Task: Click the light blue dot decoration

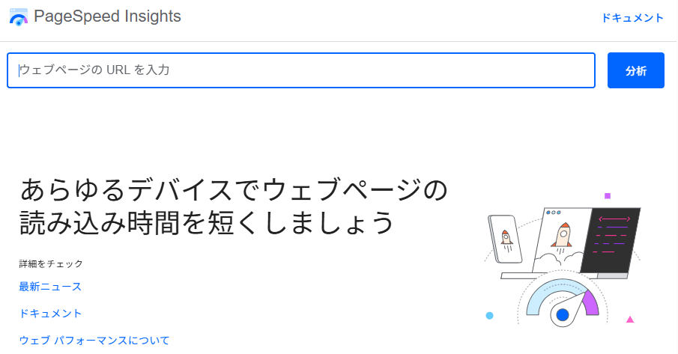Action: pyautogui.click(x=489, y=316)
